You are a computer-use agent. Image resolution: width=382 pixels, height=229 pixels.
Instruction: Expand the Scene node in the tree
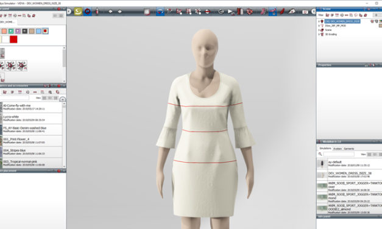coord(319,30)
